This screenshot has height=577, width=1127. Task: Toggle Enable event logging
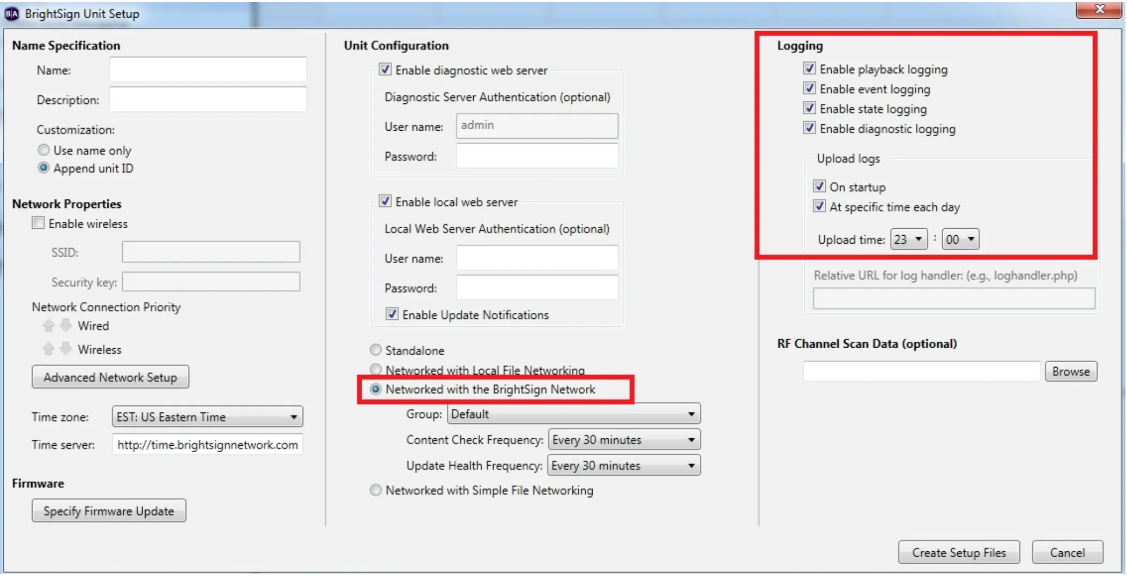(809, 88)
